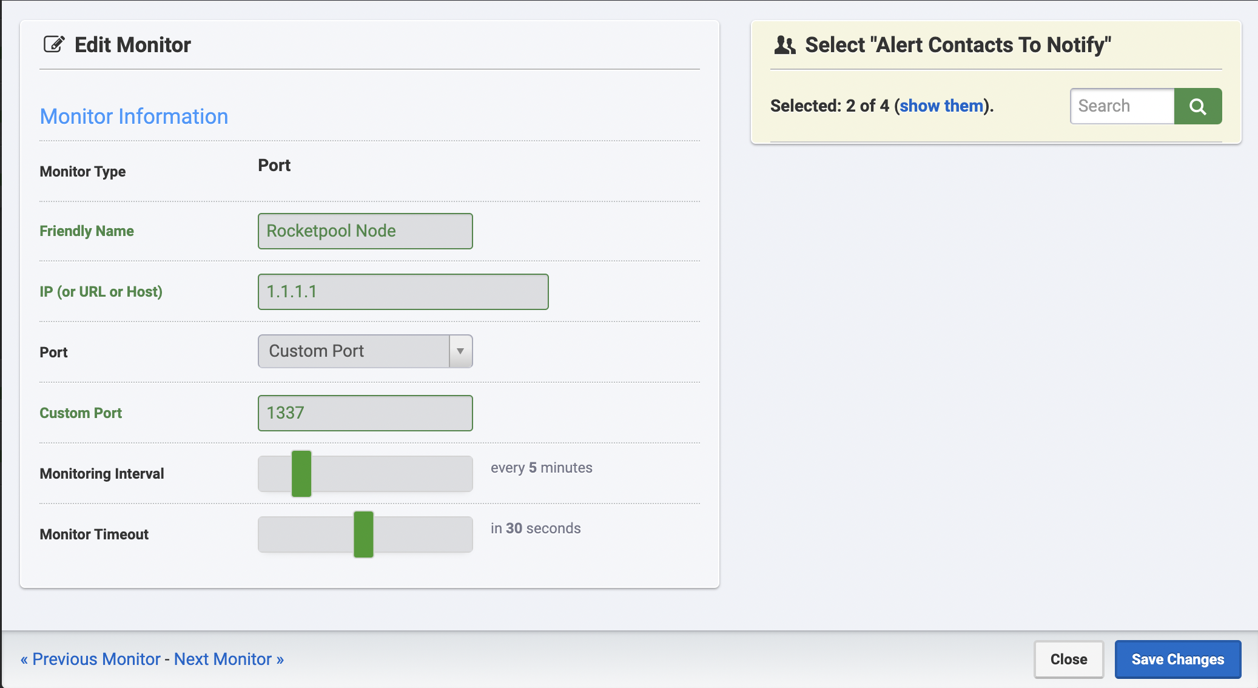Click the Edit Monitor title text

133,45
